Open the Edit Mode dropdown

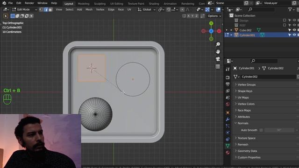[x=24, y=9]
